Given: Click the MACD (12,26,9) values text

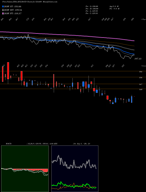Looking at the screenshot, I should click(40, 144).
